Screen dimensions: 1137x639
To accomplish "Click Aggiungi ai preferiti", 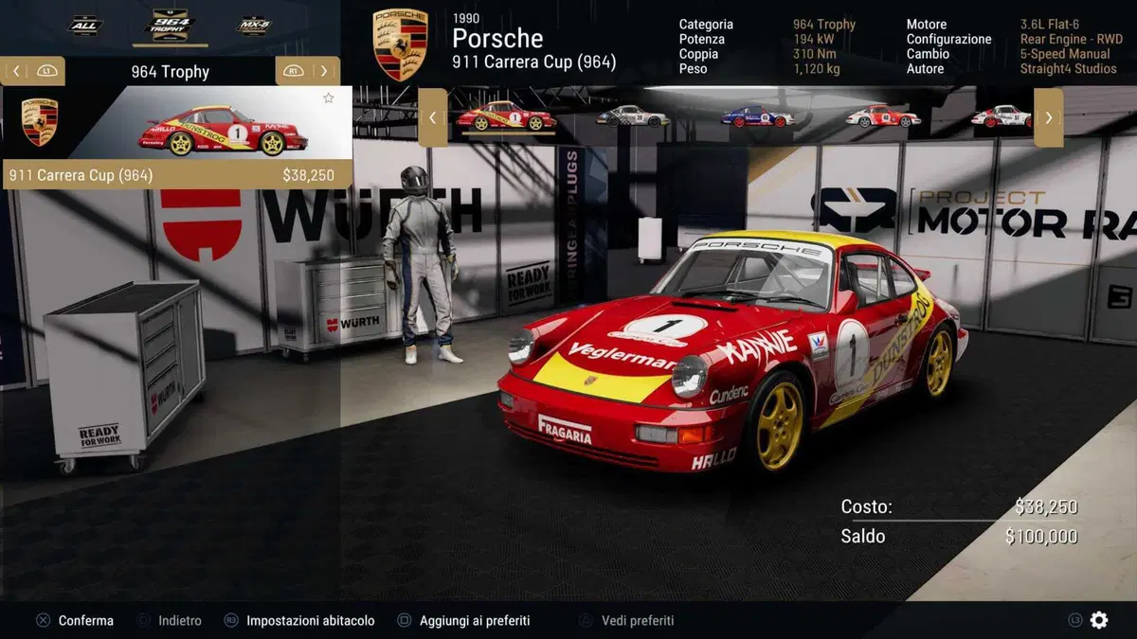I will 475,621.
